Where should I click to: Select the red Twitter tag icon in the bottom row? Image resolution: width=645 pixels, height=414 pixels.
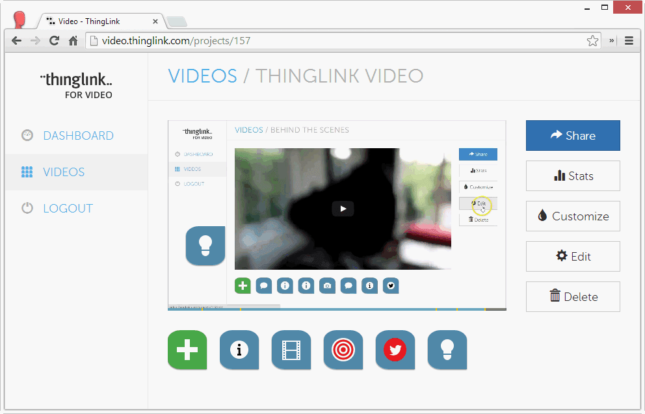[x=395, y=350]
